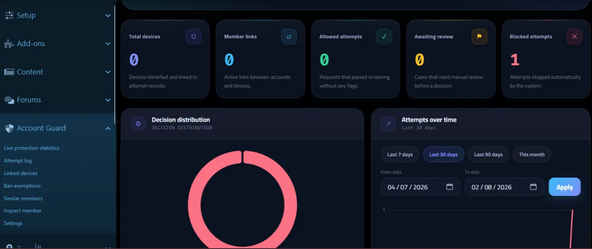Click the Allowed attempts checkmark icon
Screen dimensions: 592x249
coord(384,36)
